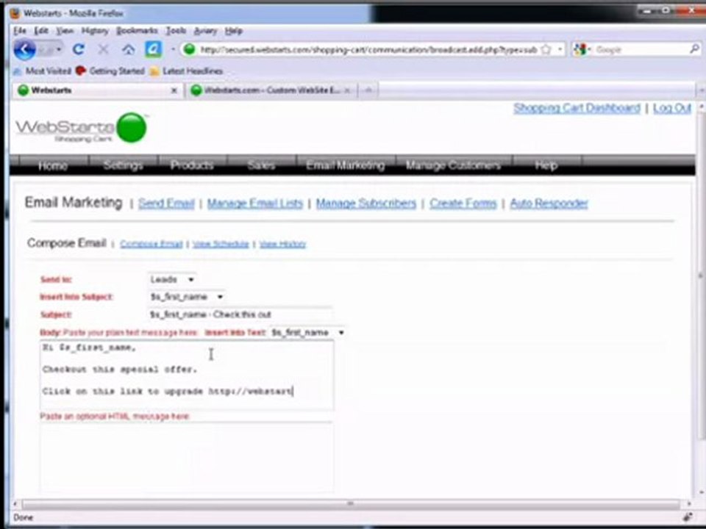
Task: Open Products in the navigation bar
Action: [192, 165]
